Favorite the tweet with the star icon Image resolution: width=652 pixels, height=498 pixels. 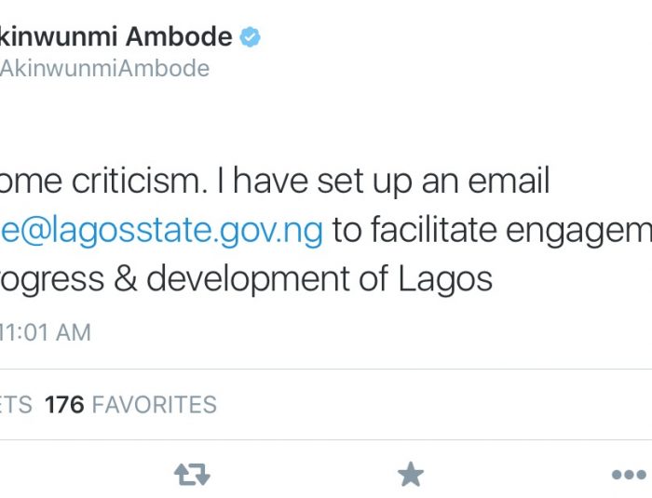click(411, 474)
